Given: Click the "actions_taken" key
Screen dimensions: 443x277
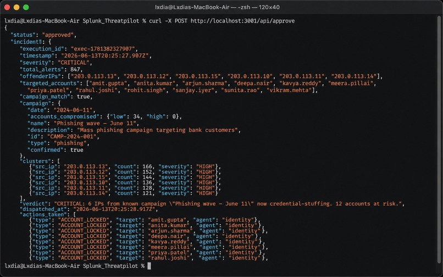Looking at the screenshot, I should 45,214.
